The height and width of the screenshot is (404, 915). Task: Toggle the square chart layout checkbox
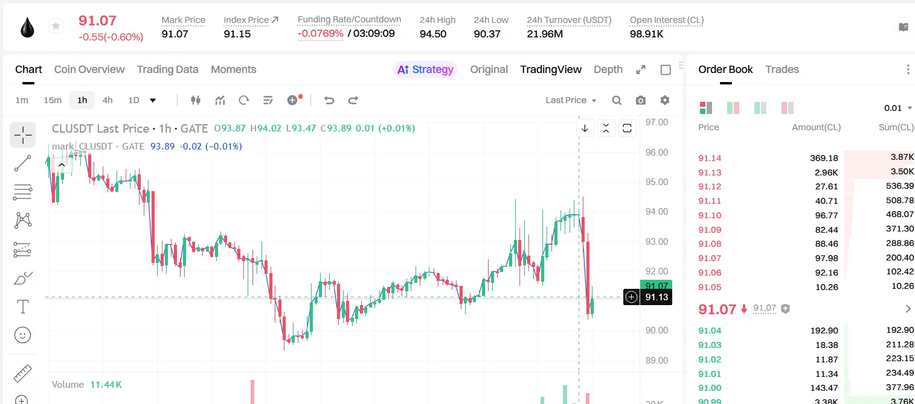(666, 70)
